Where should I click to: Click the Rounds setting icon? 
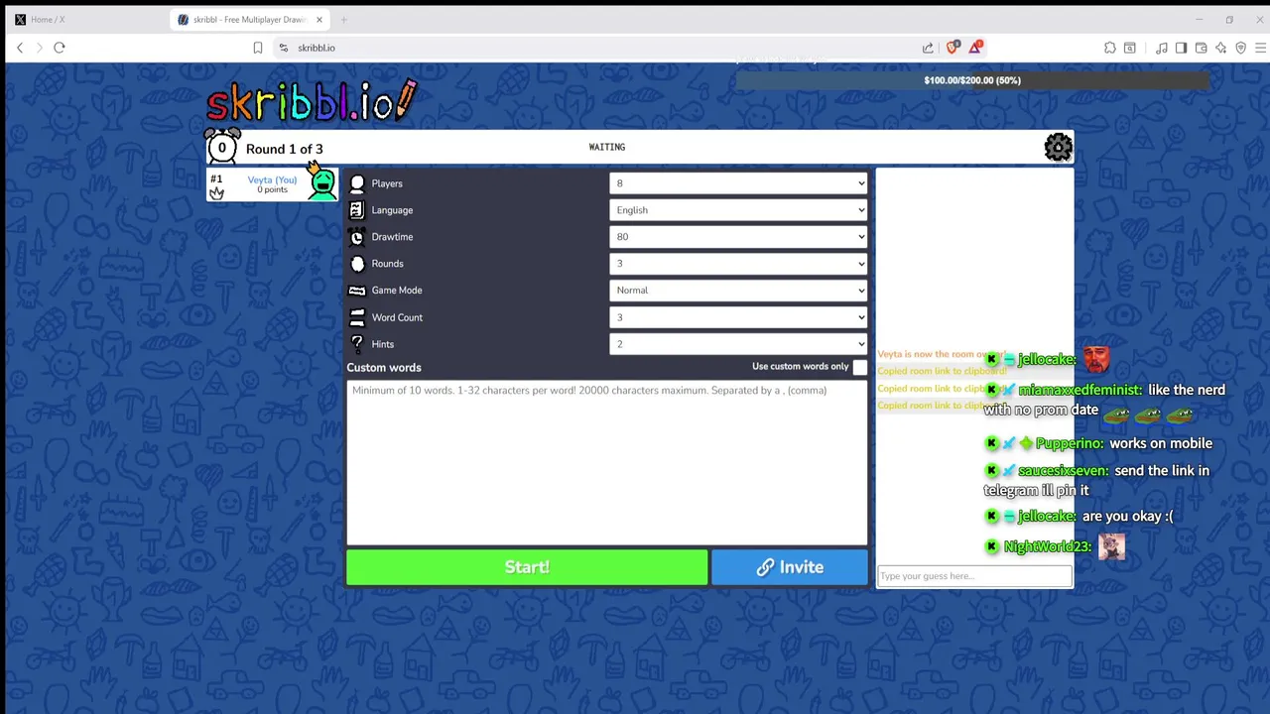pos(357,264)
